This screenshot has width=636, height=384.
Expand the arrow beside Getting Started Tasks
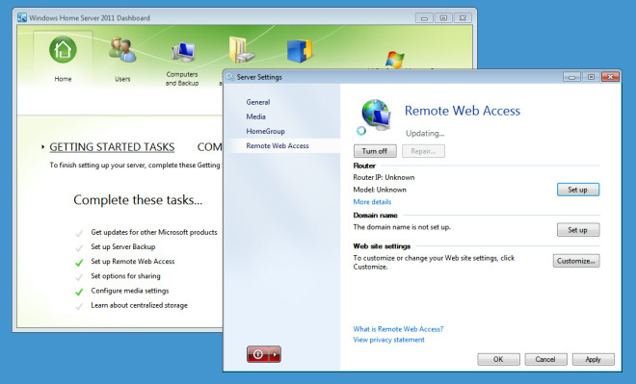point(42,147)
